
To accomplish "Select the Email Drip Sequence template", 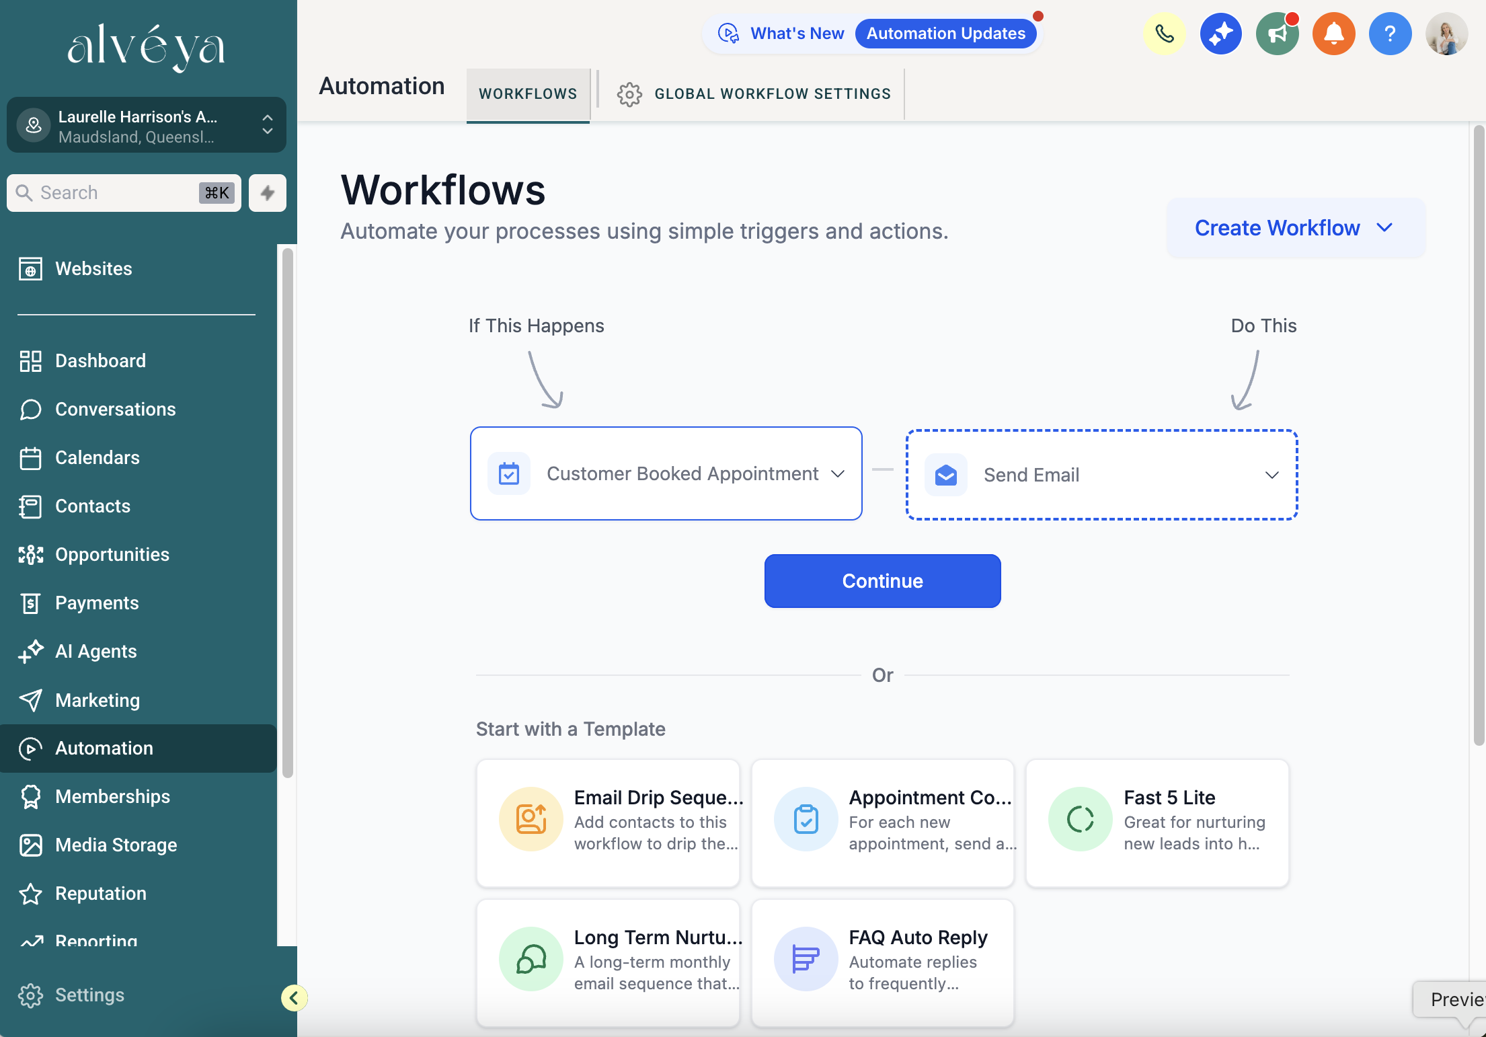I will click(x=608, y=823).
